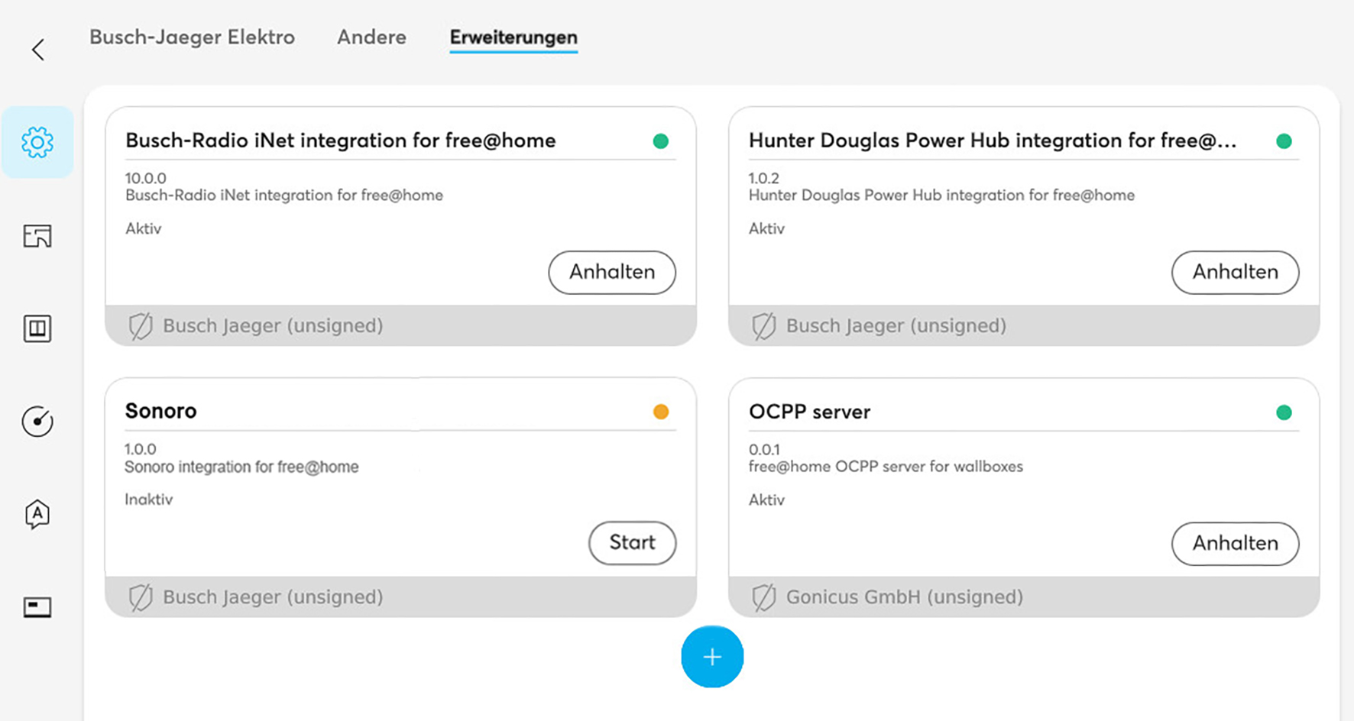Viewport: 1354px width, 721px height.
Task: Open the settings gear in sidebar
Action: click(37, 143)
